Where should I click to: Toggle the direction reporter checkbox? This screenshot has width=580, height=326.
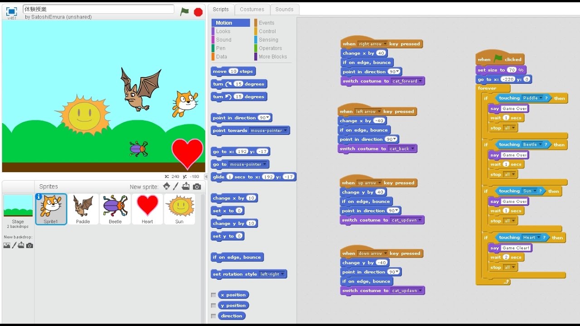click(x=213, y=316)
